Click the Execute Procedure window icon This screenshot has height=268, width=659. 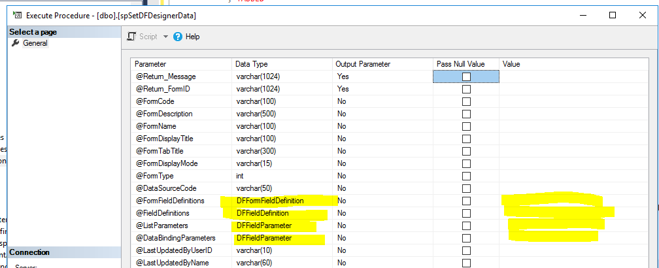[x=17, y=16]
